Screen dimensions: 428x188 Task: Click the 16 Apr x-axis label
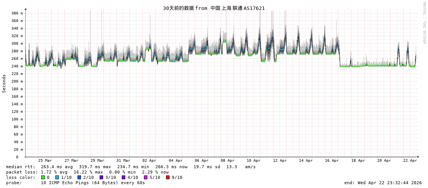coord(332,161)
